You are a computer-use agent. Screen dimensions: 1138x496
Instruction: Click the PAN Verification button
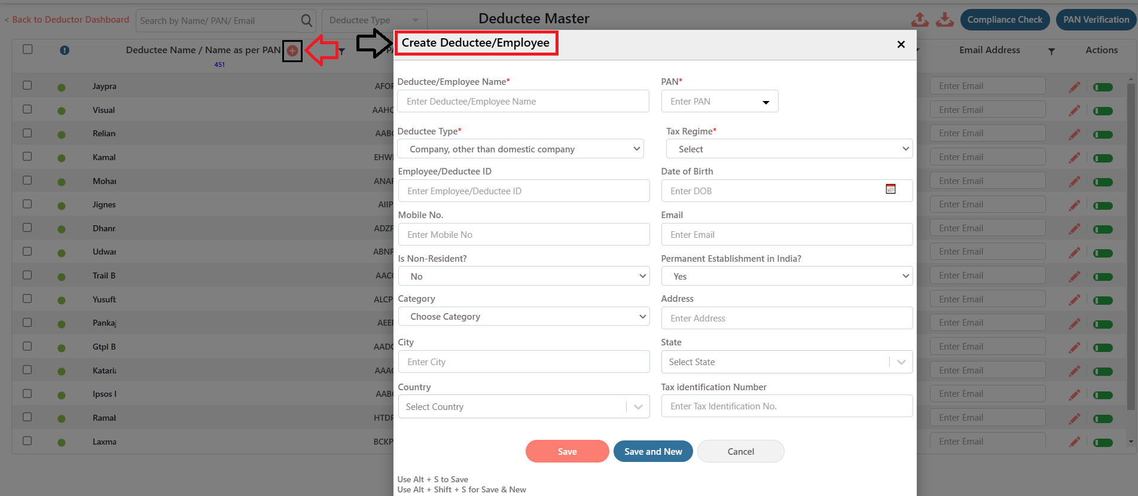click(1096, 20)
